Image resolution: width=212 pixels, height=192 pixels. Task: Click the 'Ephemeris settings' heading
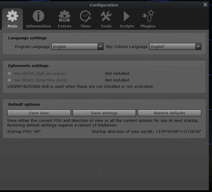point(28,66)
